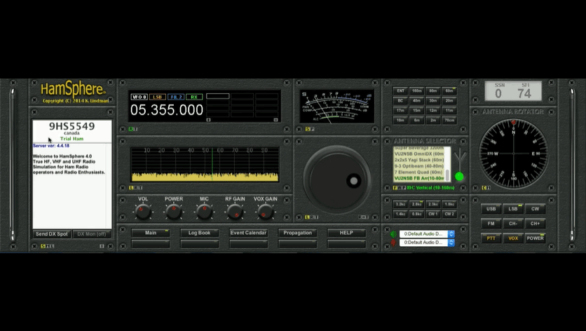
Task: Click the S-meter gauge display
Action: click(336, 106)
